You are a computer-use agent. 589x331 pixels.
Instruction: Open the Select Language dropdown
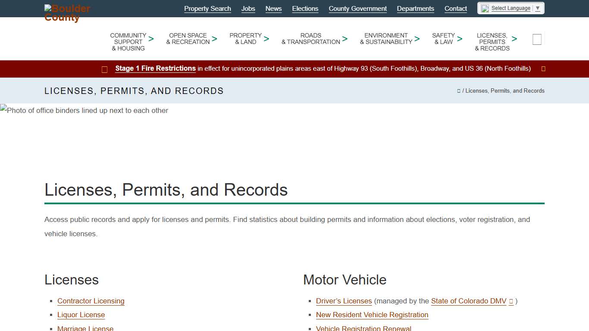[x=514, y=8]
